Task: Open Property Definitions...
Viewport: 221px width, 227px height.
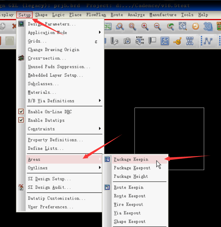Action: pyautogui.click(x=64, y=140)
